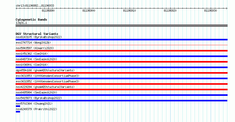Open the nsv6485984 (Sedlazeck2020) label
Viewport: 235px width, 122px height.
[x=36, y=92]
